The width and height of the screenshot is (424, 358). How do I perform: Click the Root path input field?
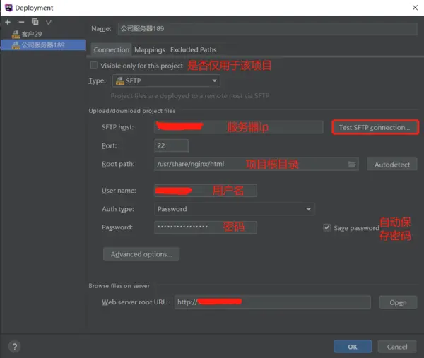pyautogui.click(x=257, y=164)
